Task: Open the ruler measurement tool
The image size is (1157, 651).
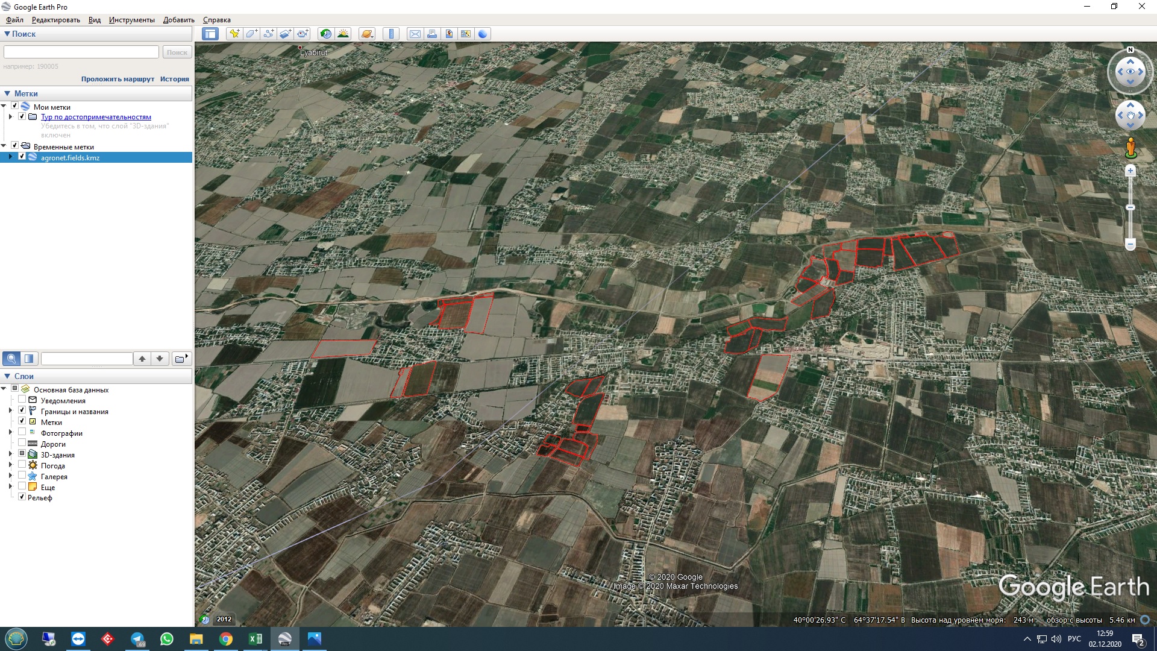Action: 391,34
